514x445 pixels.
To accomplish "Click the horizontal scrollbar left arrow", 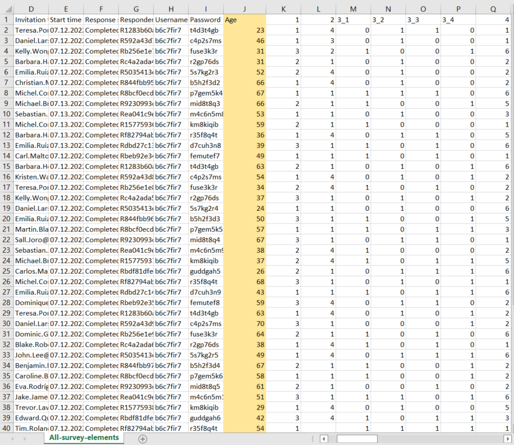I will tap(324, 438).
